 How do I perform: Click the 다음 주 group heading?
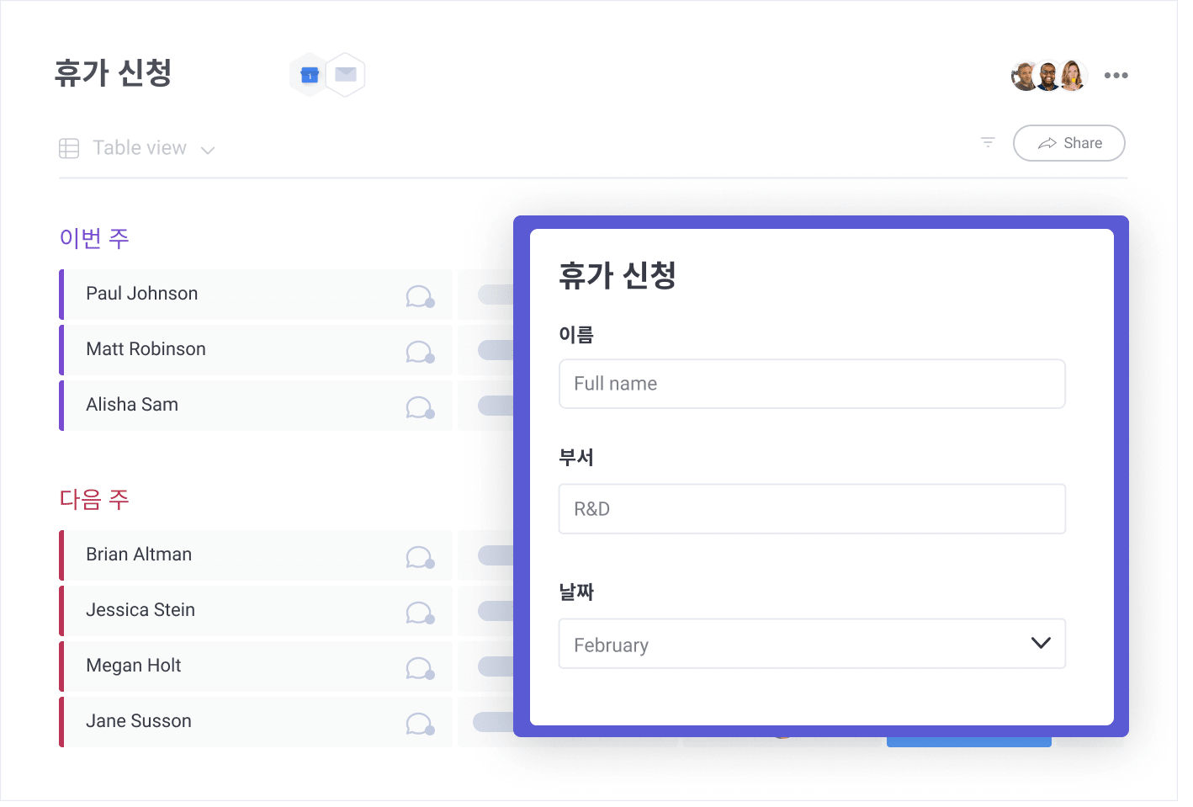coord(94,499)
